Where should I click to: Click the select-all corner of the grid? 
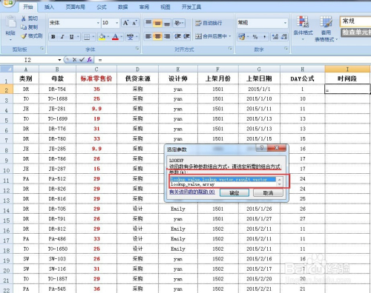click(7, 69)
